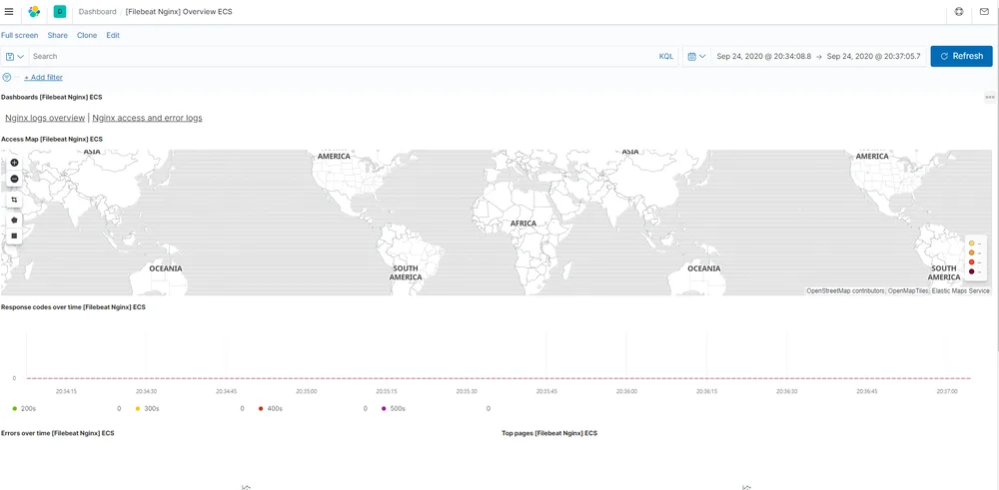Open the hamburger navigation menu
The width and height of the screenshot is (999, 490).
(x=9, y=11)
